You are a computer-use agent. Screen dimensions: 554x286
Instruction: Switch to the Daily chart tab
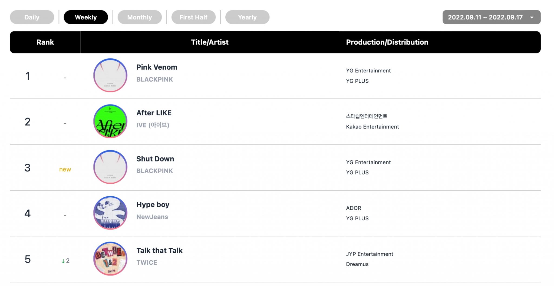point(32,17)
